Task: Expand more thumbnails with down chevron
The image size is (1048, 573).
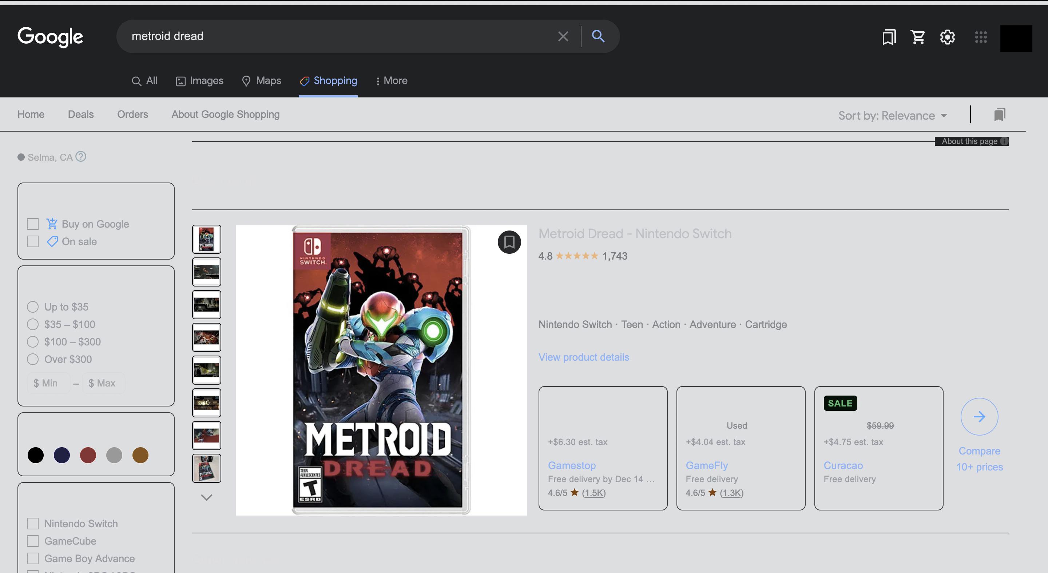Action: click(x=207, y=497)
